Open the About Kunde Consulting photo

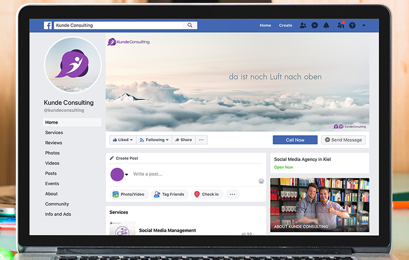[320, 205]
